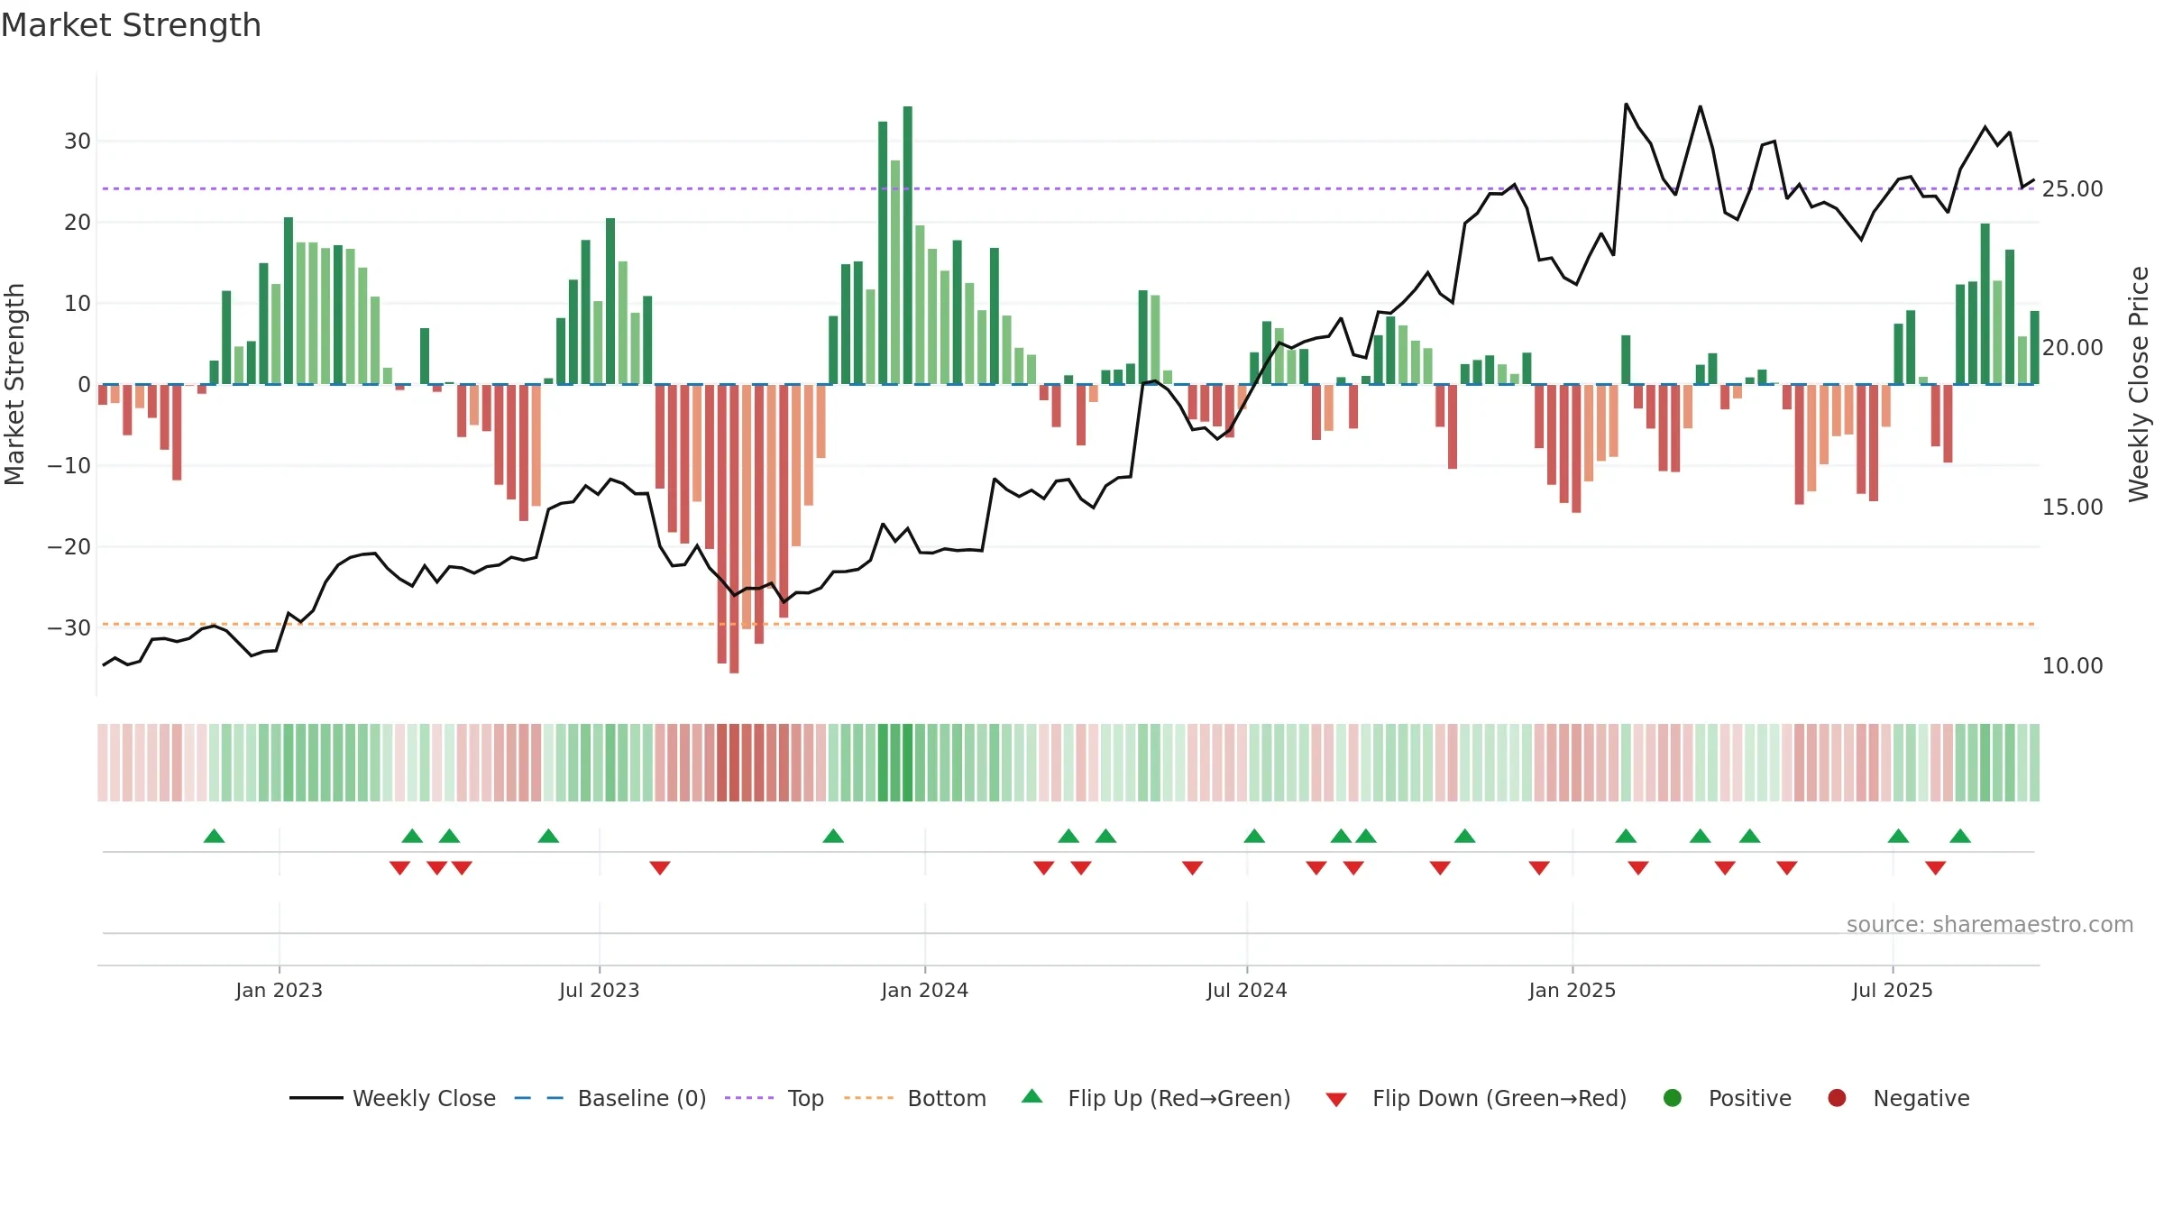Screen dimensions: 2164x1217
Task: Click the 30 tick on Market Strength axis
Action: pos(78,142)
